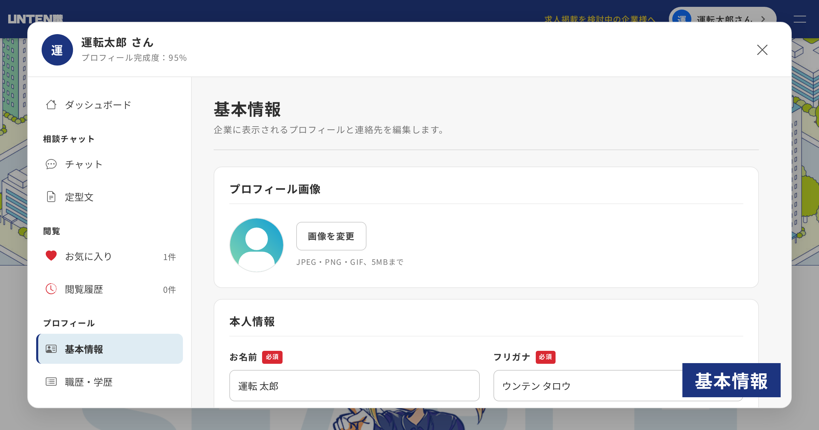Click the red heart favorites icon
Viewport: 819px width, 430px height.
(51, 256)
